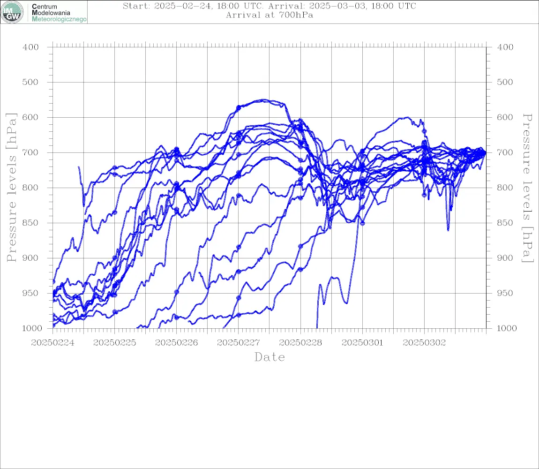Click the right axis 600 label
539x469 pixels.
click(505, 117)
